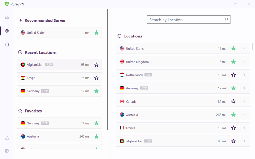Click the PureVPN logo in title bar
Image resolution: width=255 pixels, height=159 pixels.
pos(7,4)
